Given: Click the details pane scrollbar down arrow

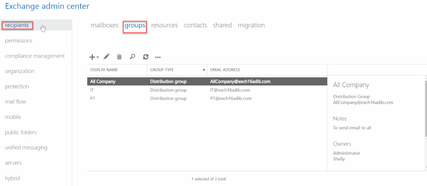Looking at the screenshot, I should (425, 167).
